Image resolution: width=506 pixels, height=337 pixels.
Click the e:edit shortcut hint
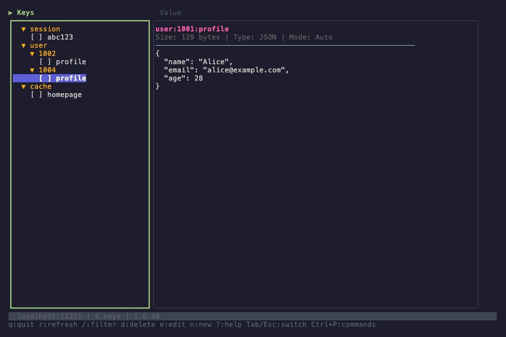(172, 324)
